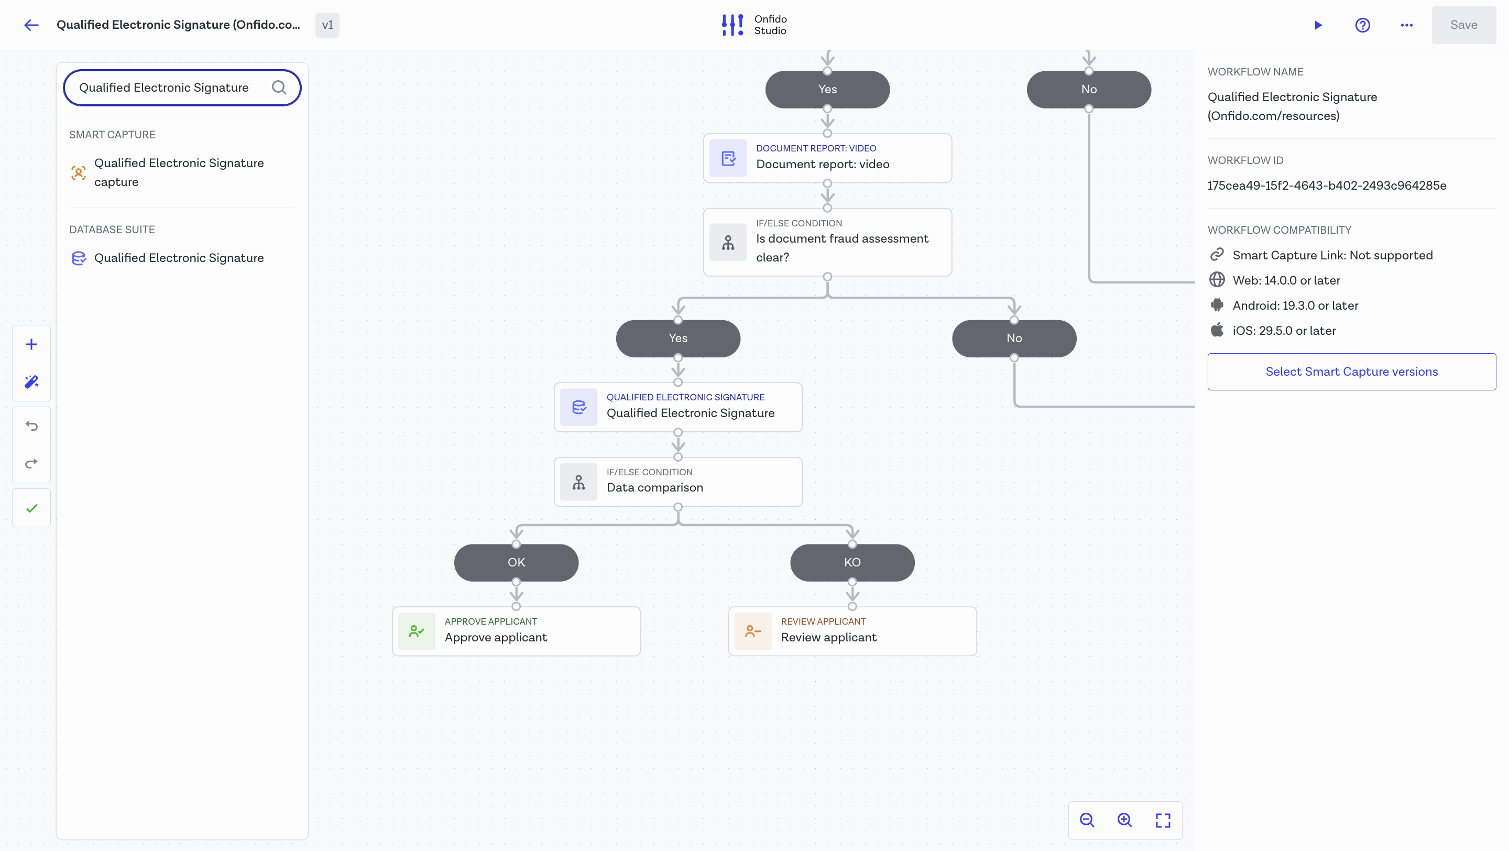The height and width of the screenshot is (851, 1509).
Task: Fit workflow to screen
Action: [x=1163, y=820]
